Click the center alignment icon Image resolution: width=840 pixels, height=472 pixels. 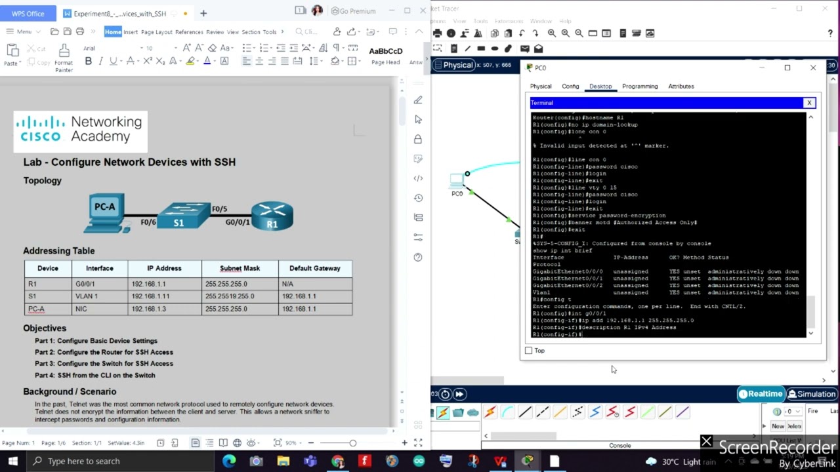(259, 61)
